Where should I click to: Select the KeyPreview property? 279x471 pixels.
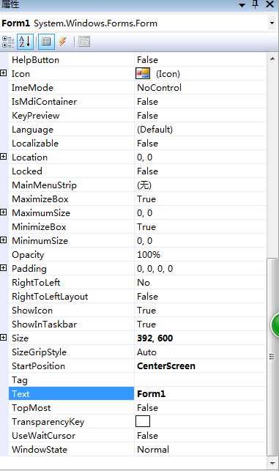(35, 116)
